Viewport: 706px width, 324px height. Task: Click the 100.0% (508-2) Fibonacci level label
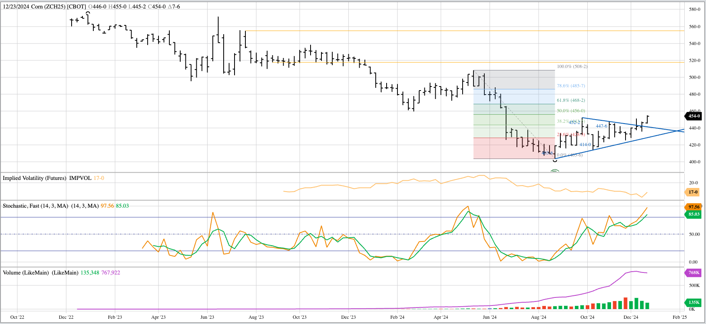pyautogui.click(x=572, y=66)
